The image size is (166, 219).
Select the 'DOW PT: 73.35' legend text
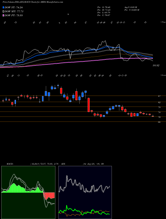14,15
